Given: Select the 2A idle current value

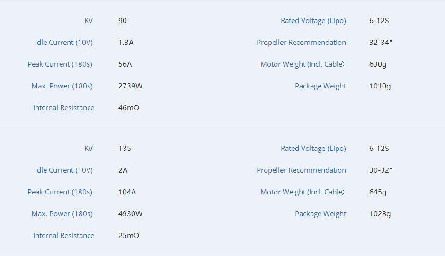Looking at the screenshot, I should point(123,170).
